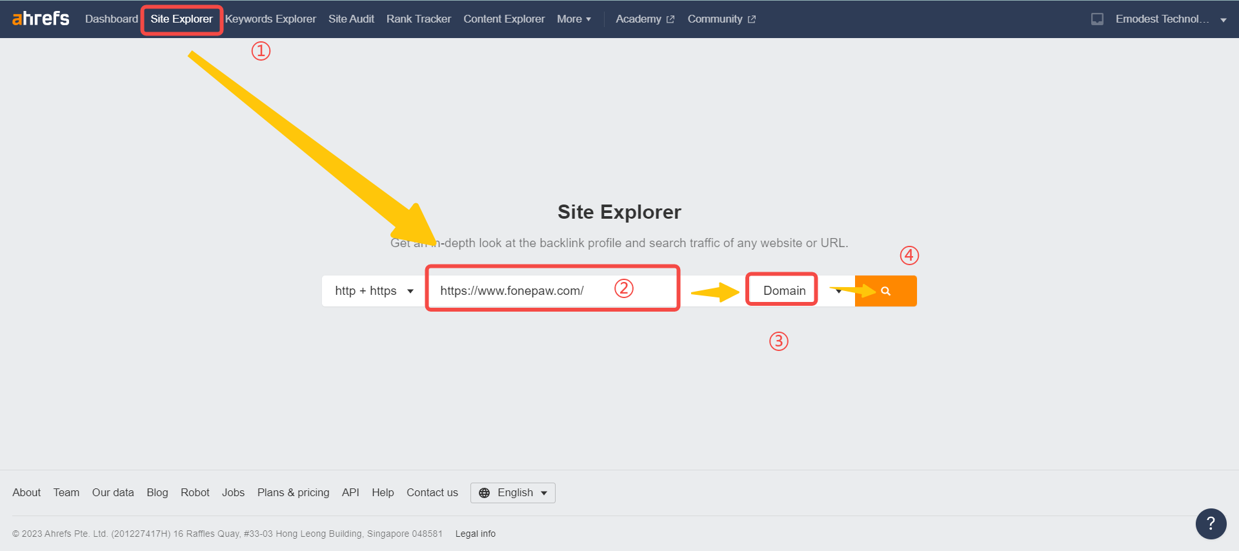Click the monitor icon in the header

1097,19
